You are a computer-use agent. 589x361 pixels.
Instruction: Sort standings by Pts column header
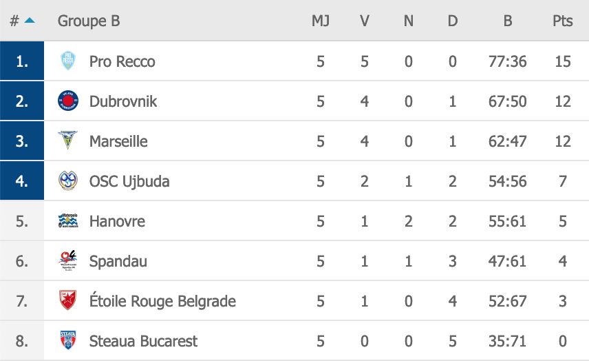click(562, 21)
